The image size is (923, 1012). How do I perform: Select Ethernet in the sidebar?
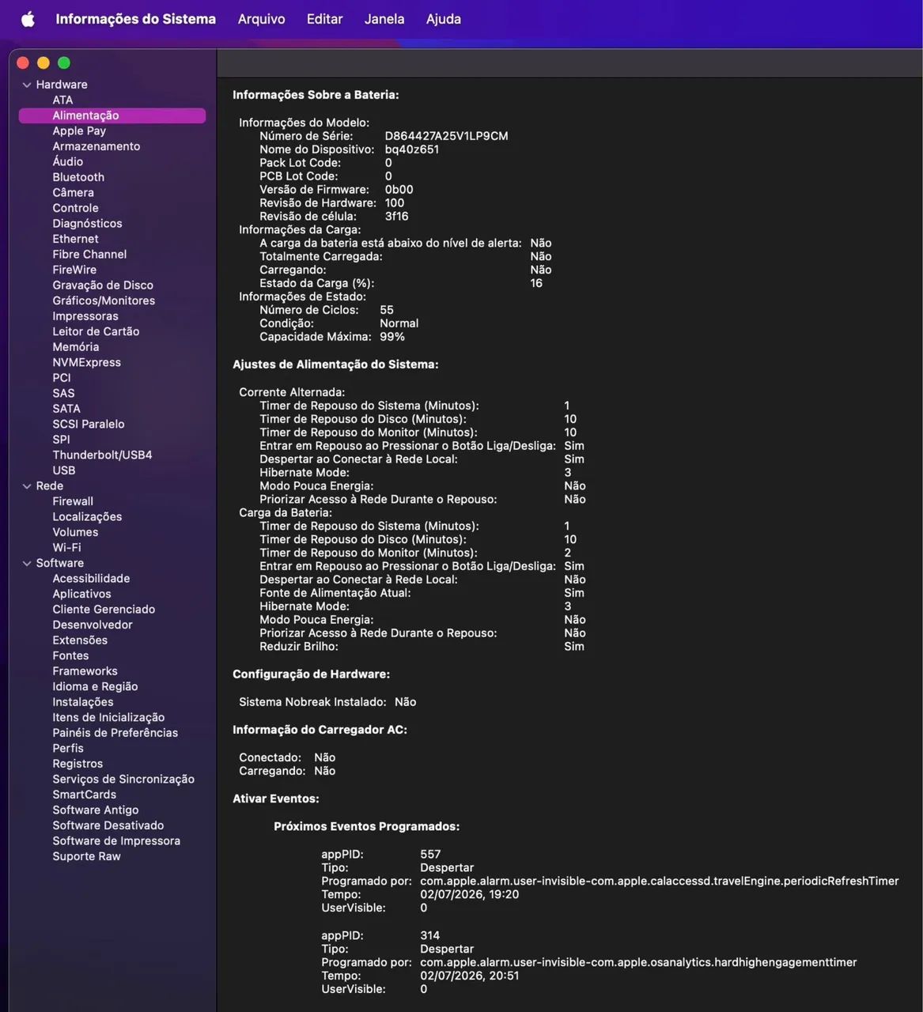click(76, 239)
